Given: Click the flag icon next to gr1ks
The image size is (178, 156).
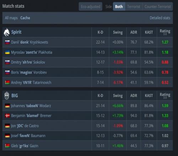Looking at the screenshot, I should point(7,146).
